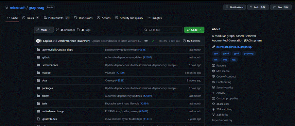Go to the Discussions tab
The width and height of the screenshot is (295, 126).
point(83,18)
